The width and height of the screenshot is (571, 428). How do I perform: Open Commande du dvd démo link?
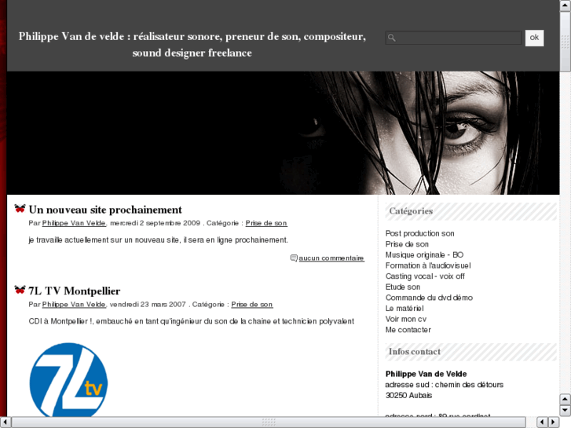coord(429,298)
